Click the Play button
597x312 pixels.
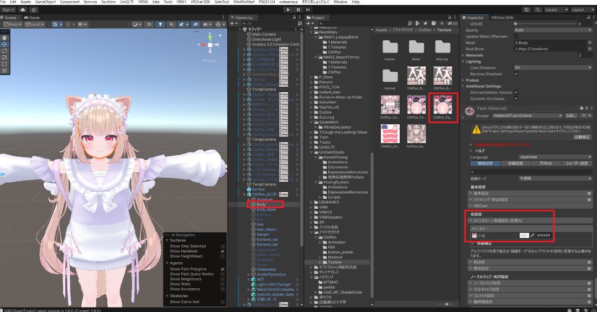(x=288, y=10)
